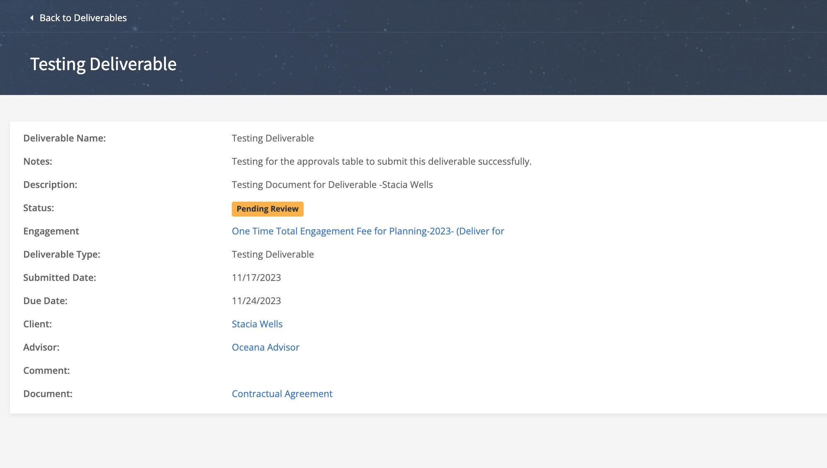Click the Advisor label

click(x=41, y=347)
